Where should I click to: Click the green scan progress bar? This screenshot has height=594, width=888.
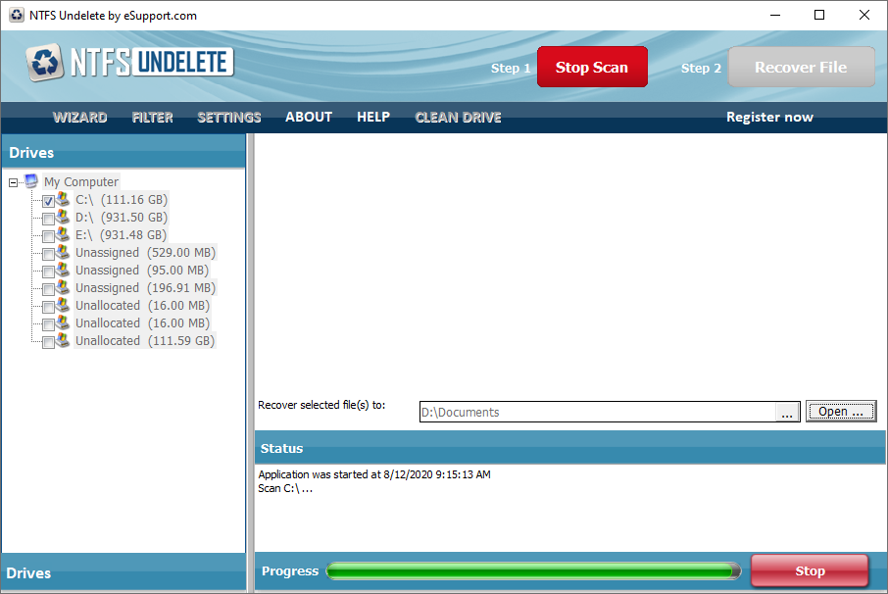(x=533, y=570)
